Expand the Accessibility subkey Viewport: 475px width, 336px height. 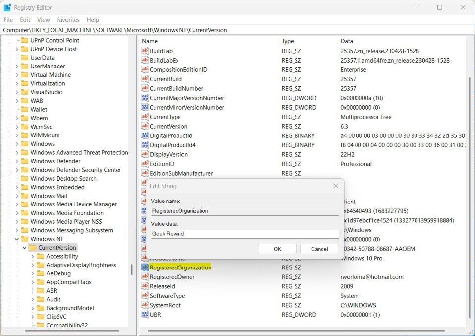coord(32,257)
